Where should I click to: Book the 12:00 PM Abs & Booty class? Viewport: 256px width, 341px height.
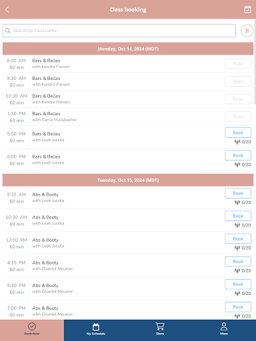click(238, 238)
